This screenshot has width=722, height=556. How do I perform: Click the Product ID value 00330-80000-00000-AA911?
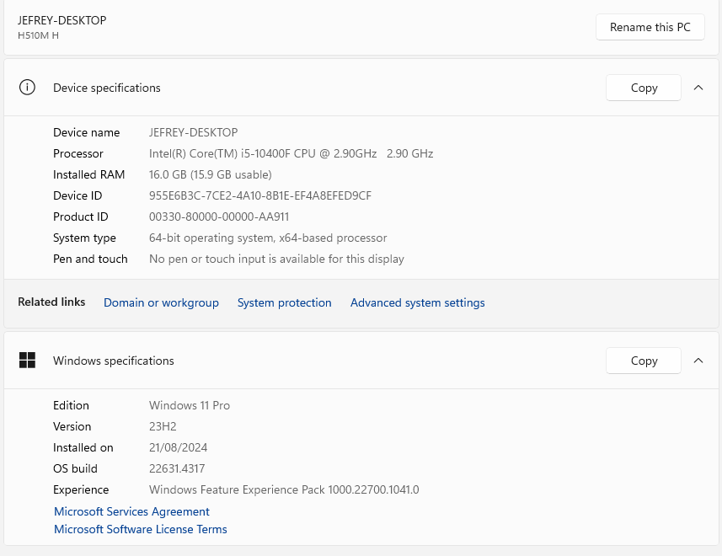pos(219,217)
